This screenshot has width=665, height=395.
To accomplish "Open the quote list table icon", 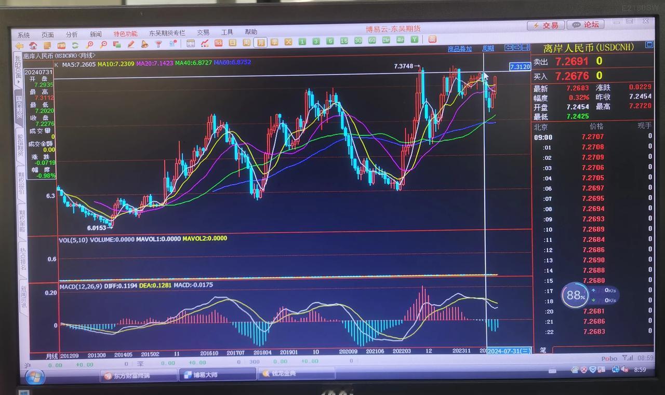I will pos(191,44).
